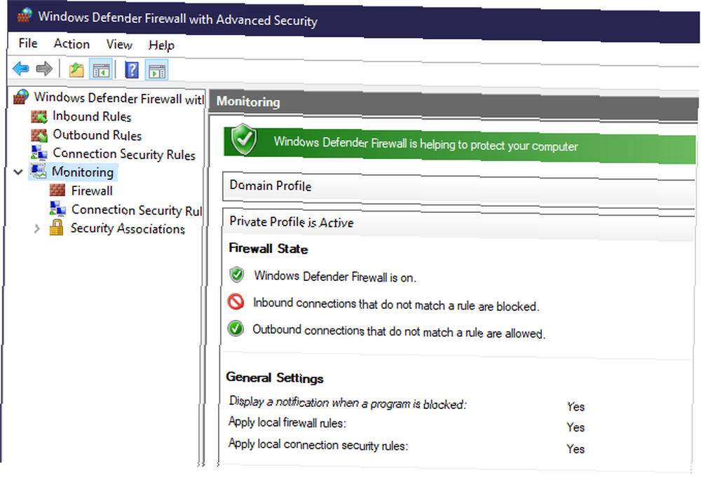The height and width of the screenshot is (477, 701).
Task: Expand the Security Associations node
Action: 37,228
